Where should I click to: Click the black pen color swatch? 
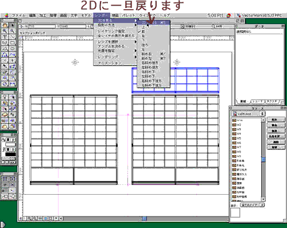(10, 154)
